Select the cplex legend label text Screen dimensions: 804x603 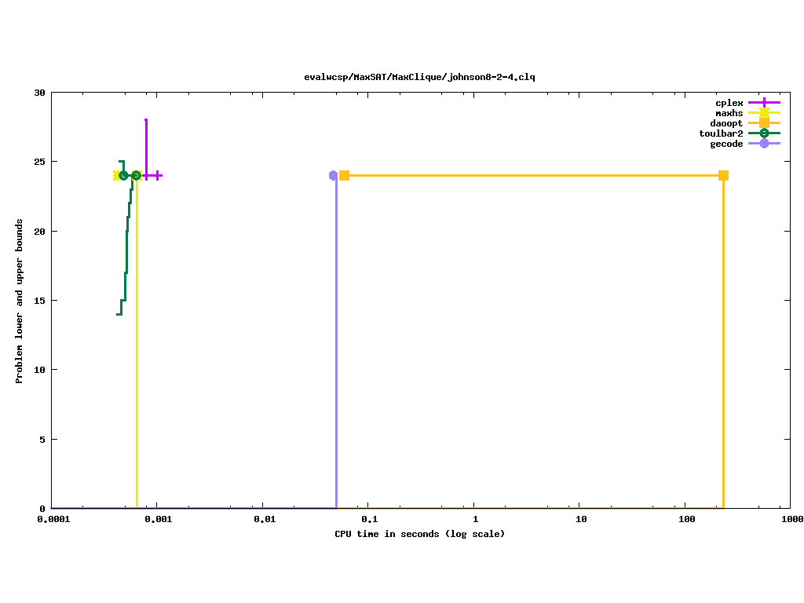(729, 103)
